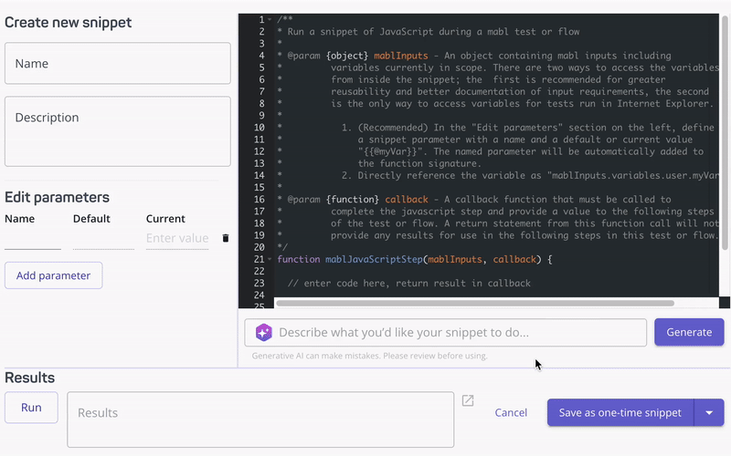Viewport: 731px width, 456px height.
Task: Click the '// enter code here' comment line
Action: (408, 284)
